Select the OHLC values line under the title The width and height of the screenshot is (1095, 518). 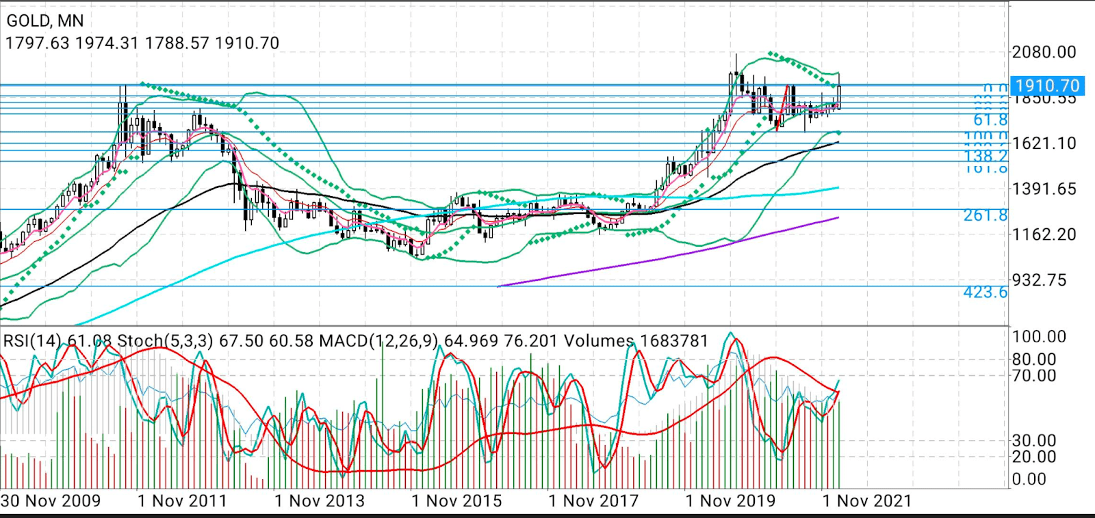[x=142, y=43]
